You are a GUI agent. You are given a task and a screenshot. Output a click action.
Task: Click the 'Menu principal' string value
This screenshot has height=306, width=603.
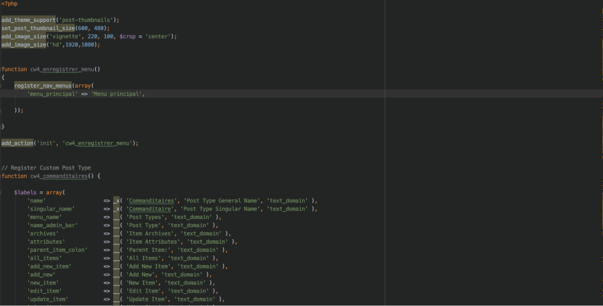point(117,94)
